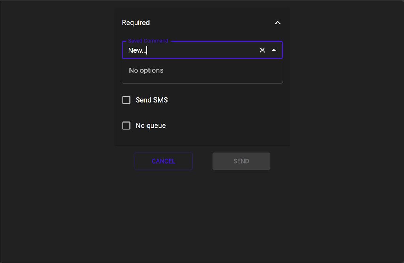
Task: Click the Required accordion header bar
Action: (x=202, y=23)
